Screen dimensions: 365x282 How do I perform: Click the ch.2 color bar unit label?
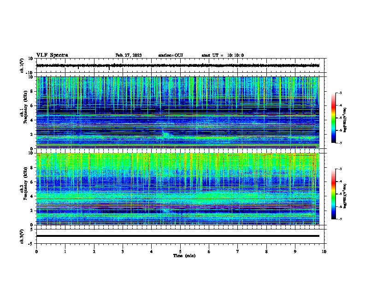(x=345, y=196)
